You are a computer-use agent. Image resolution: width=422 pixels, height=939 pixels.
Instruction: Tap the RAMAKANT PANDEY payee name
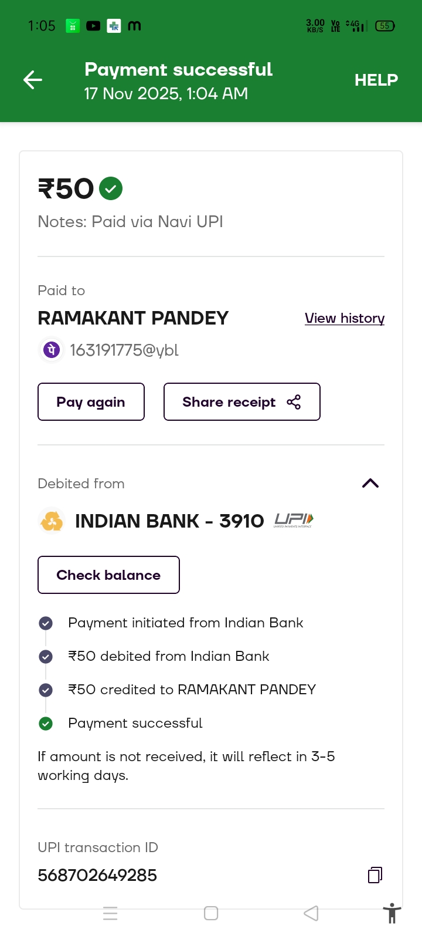[x=133, y=318]
